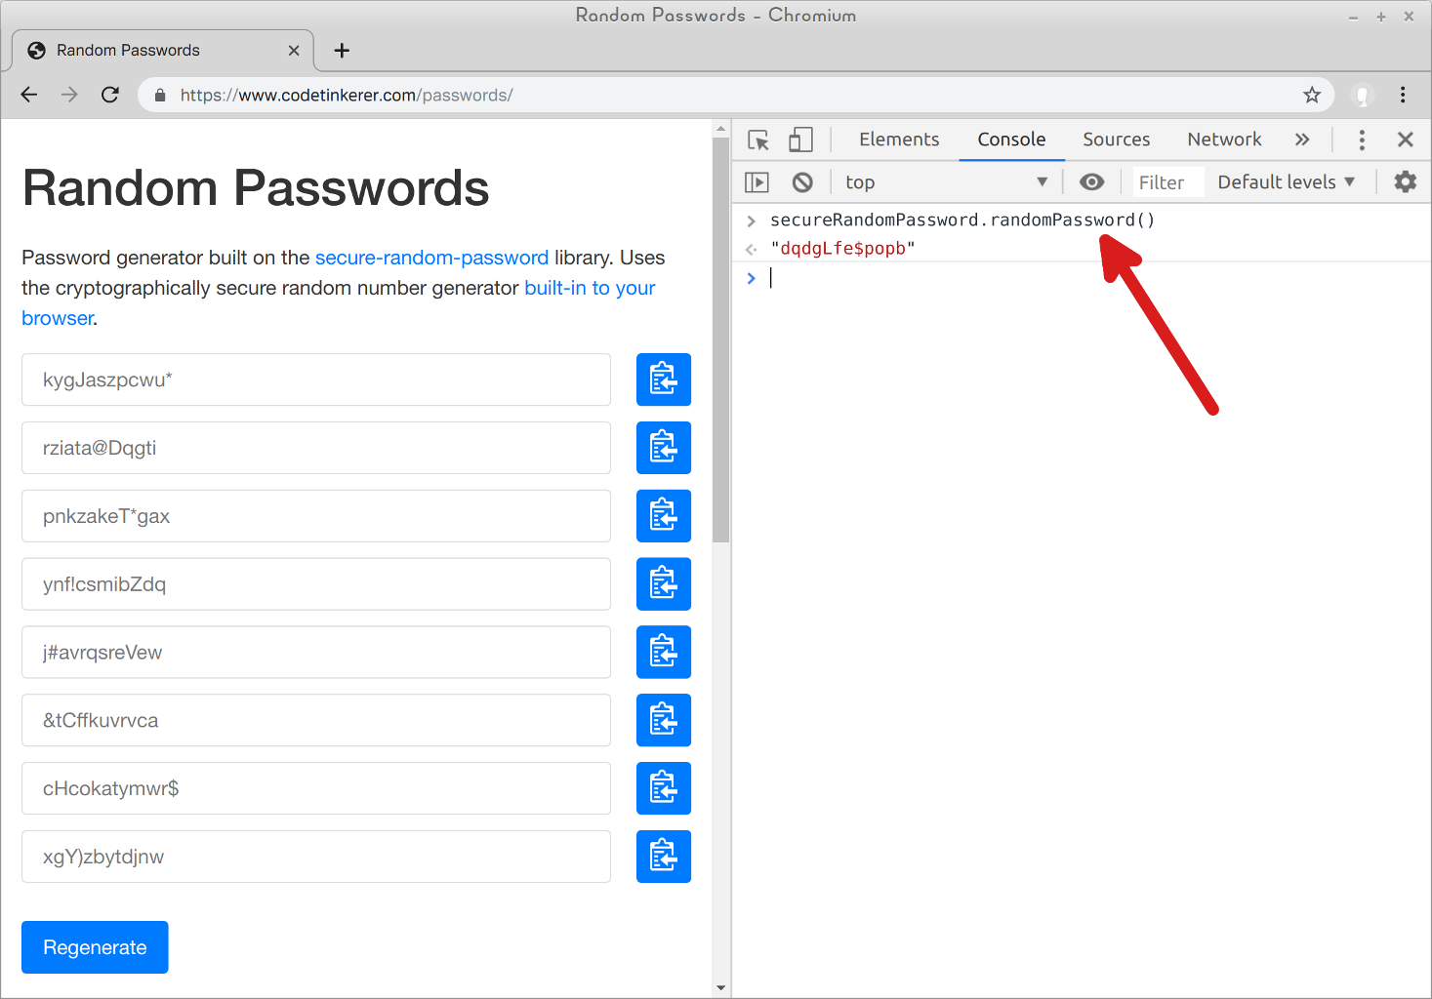Switch to the Network panel
This screenshot has width=1432, height=999.
(x=1224, y=140)
